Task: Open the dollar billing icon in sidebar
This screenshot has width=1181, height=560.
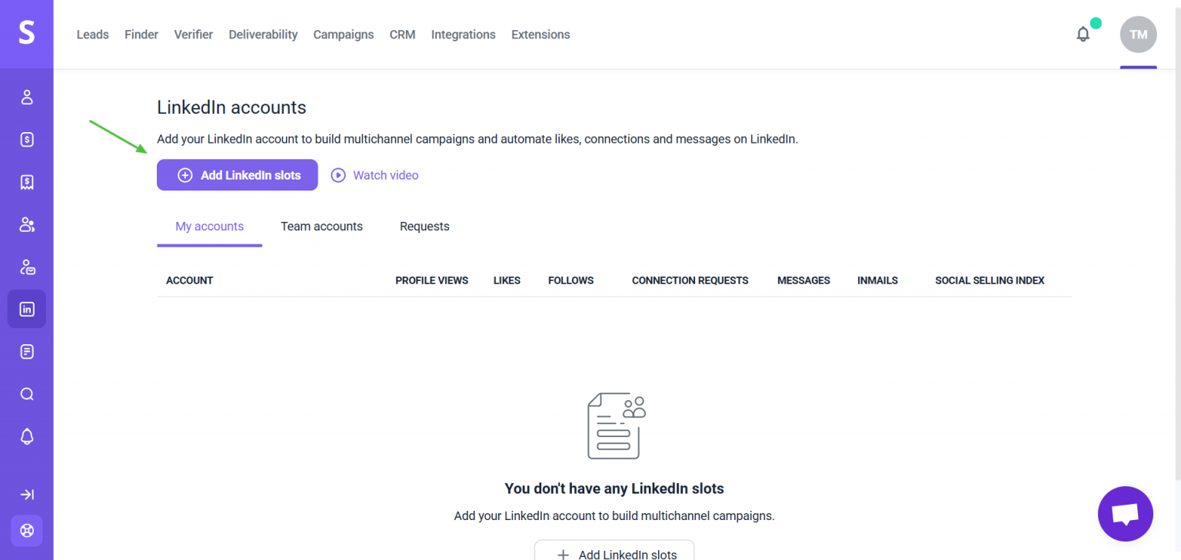Action: click(27, 139)
